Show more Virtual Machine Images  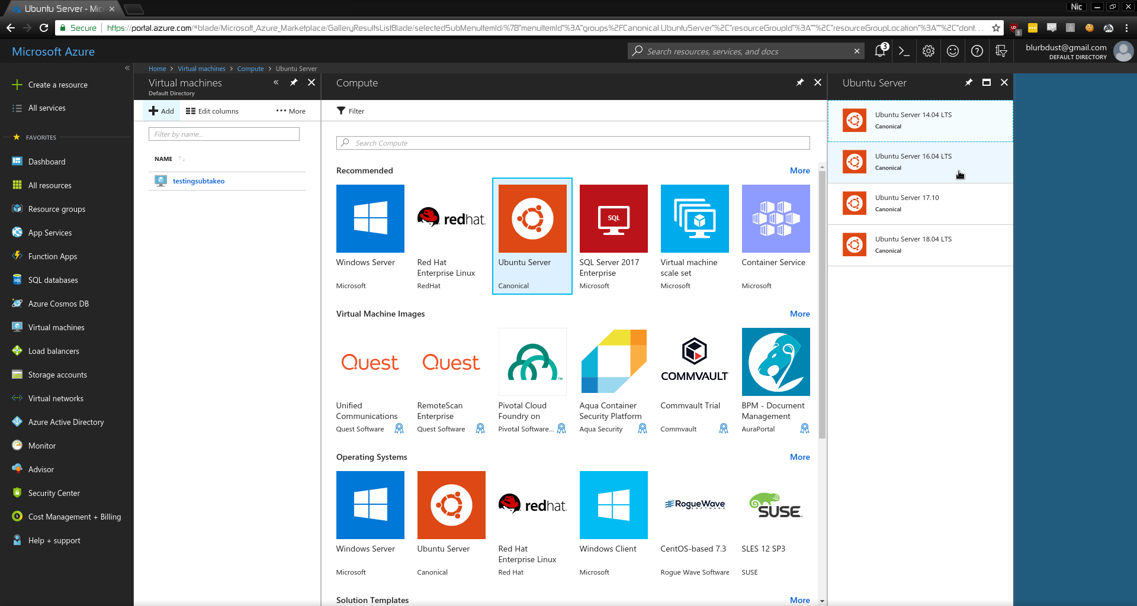coord(800,314)
